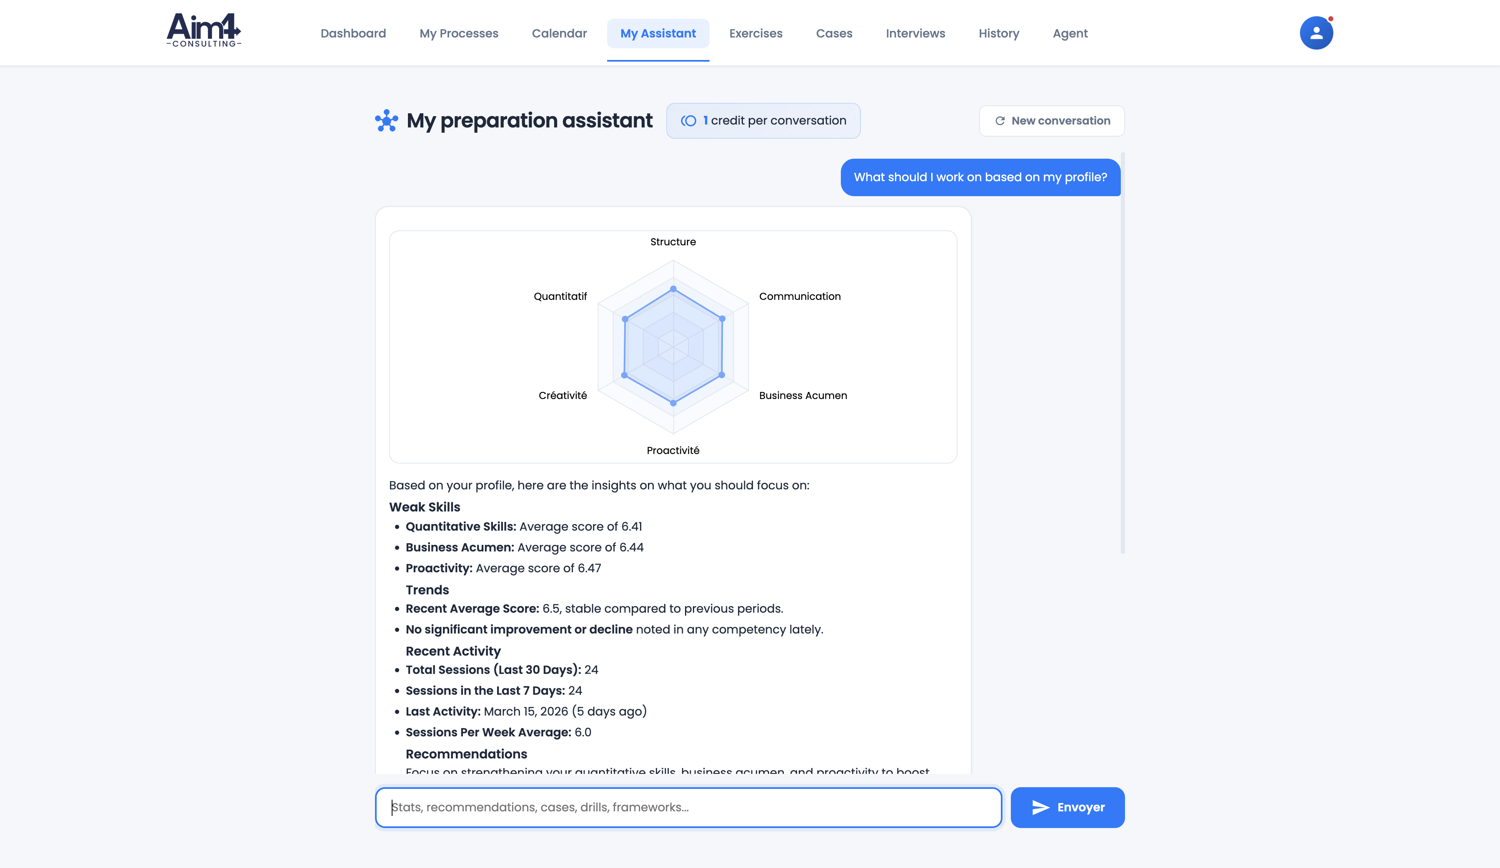Click the credit coin icon in badge
1500x868 pixels.
(x=689, y=121)
